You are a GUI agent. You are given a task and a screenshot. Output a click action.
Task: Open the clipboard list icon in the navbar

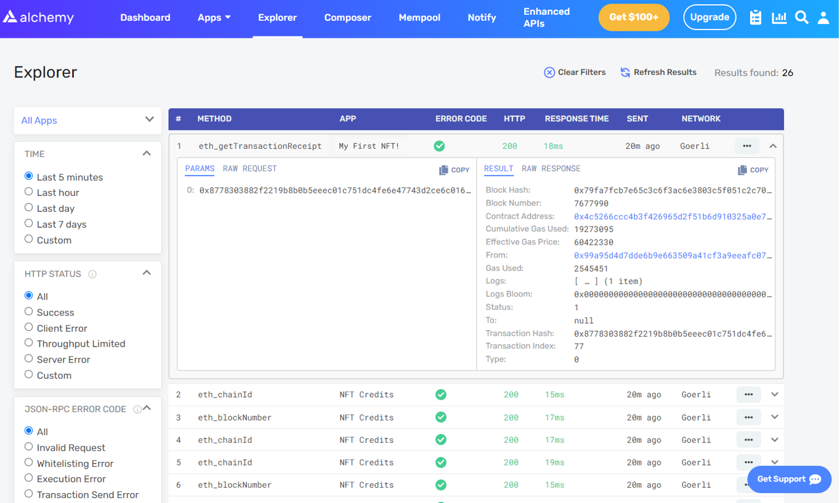click(x=755, y=17)
